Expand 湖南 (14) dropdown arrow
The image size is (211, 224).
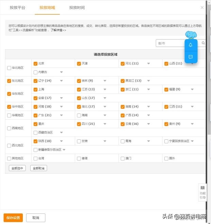pyautogui.click(x=148, y=107)
